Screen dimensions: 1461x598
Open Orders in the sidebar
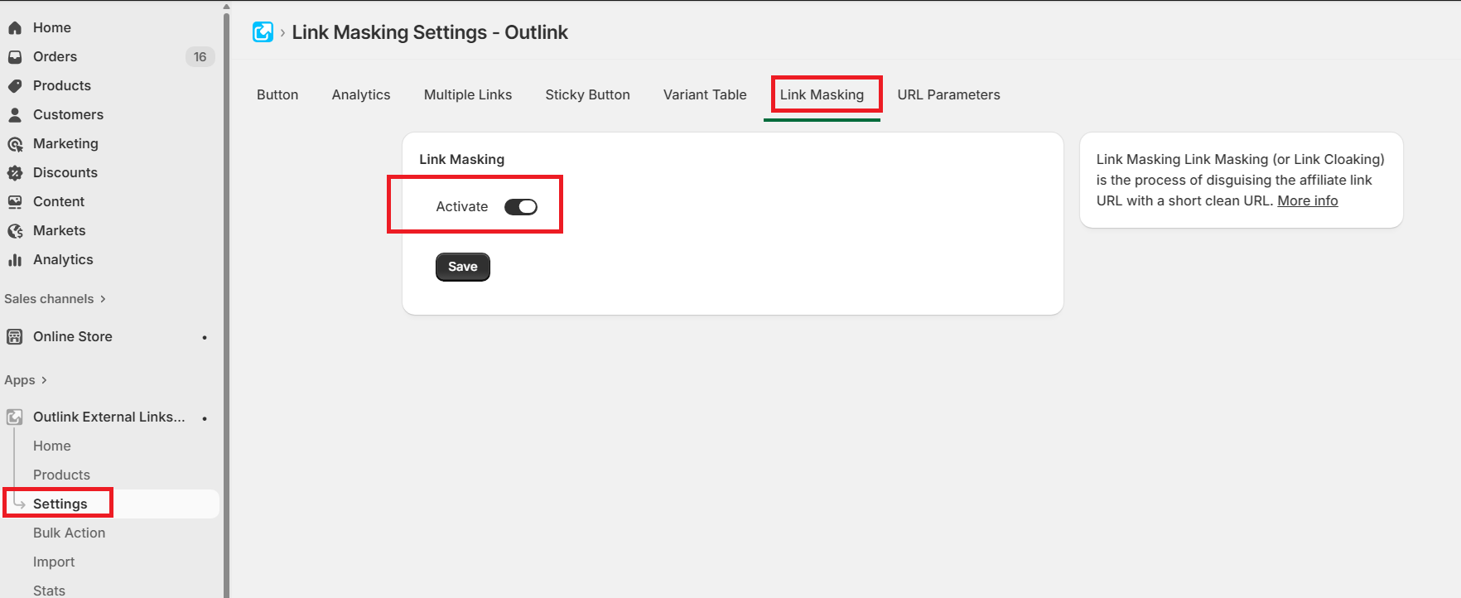tap(55, 56)
